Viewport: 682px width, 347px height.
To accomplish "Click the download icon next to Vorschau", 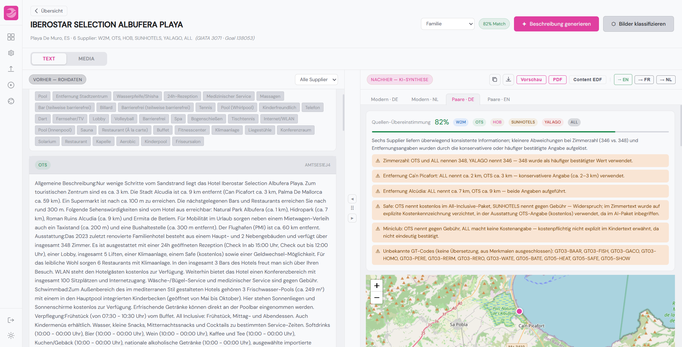I will pyautogui.click(x=508, y=80).
